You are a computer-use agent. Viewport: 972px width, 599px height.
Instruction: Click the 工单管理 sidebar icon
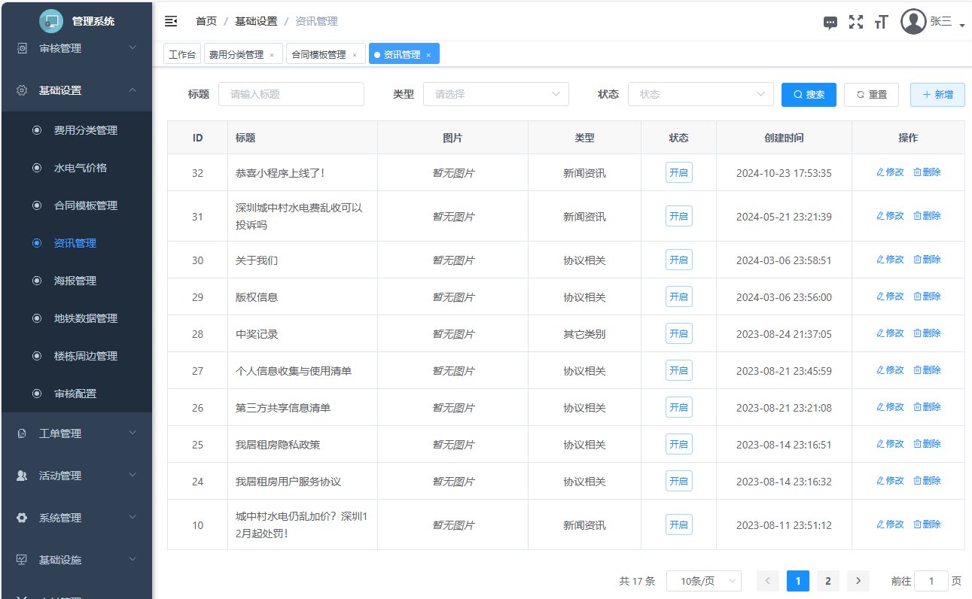coord(22,433)
